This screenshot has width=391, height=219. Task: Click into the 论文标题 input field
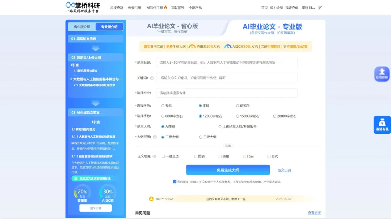tap(227, 63)
